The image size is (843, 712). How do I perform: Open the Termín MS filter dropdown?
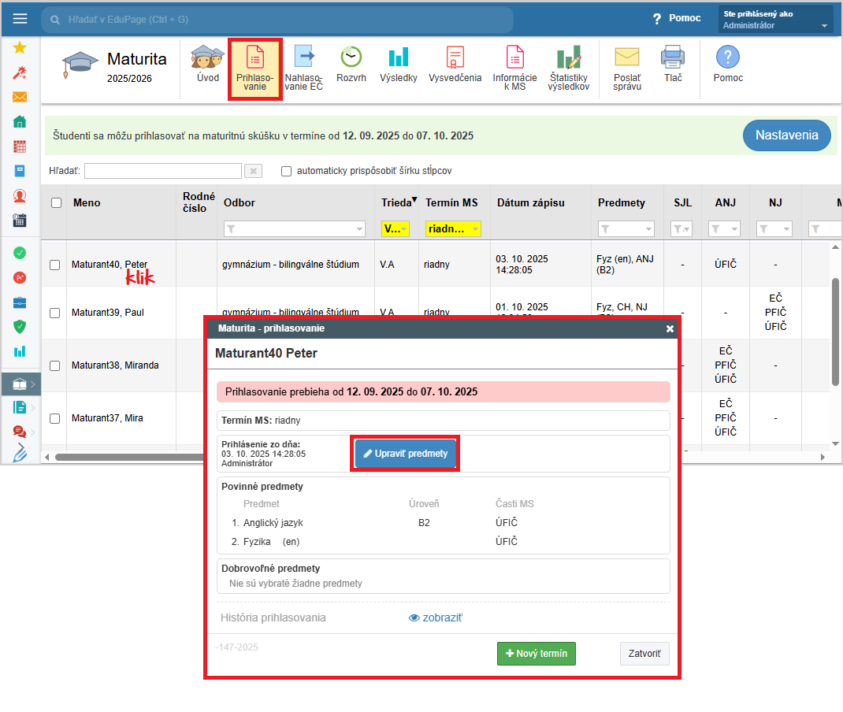click(453, 229)
